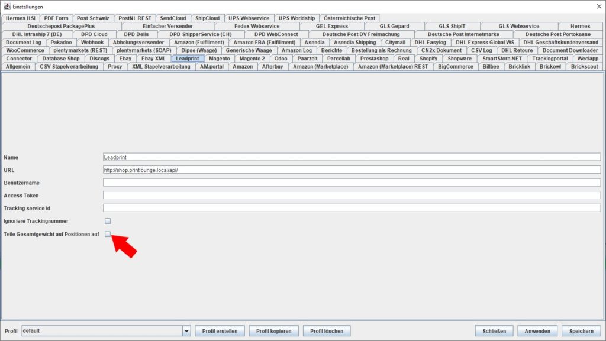Click Profil löschen button
The image size is (606, 341).
tap(327, 331)
